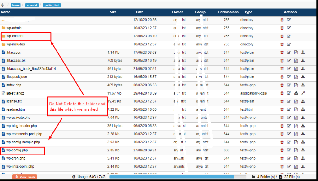Click extract icon for latest.tar.gz
This screenshot has width=318, height=181.
tap(303, 93)
